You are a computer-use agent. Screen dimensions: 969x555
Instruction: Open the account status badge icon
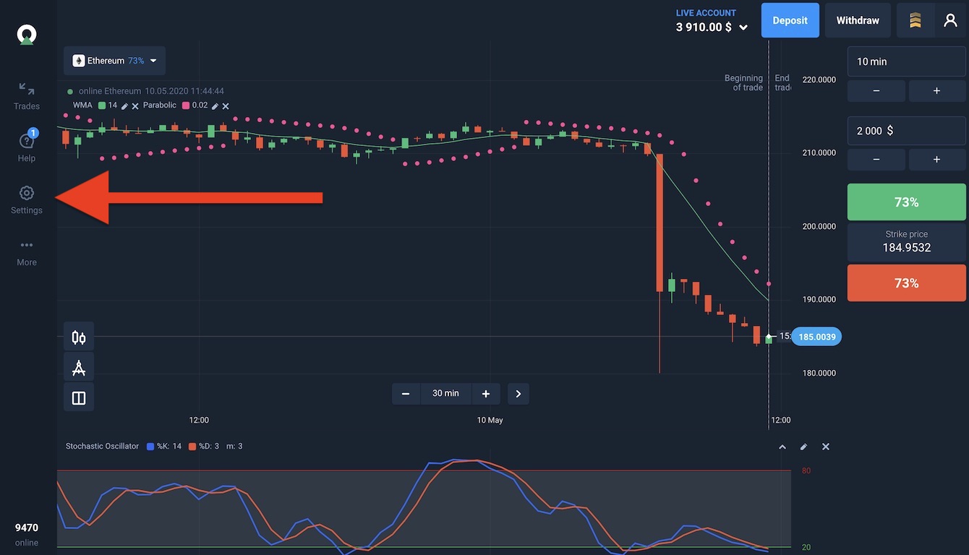click(x=915, y=20)
